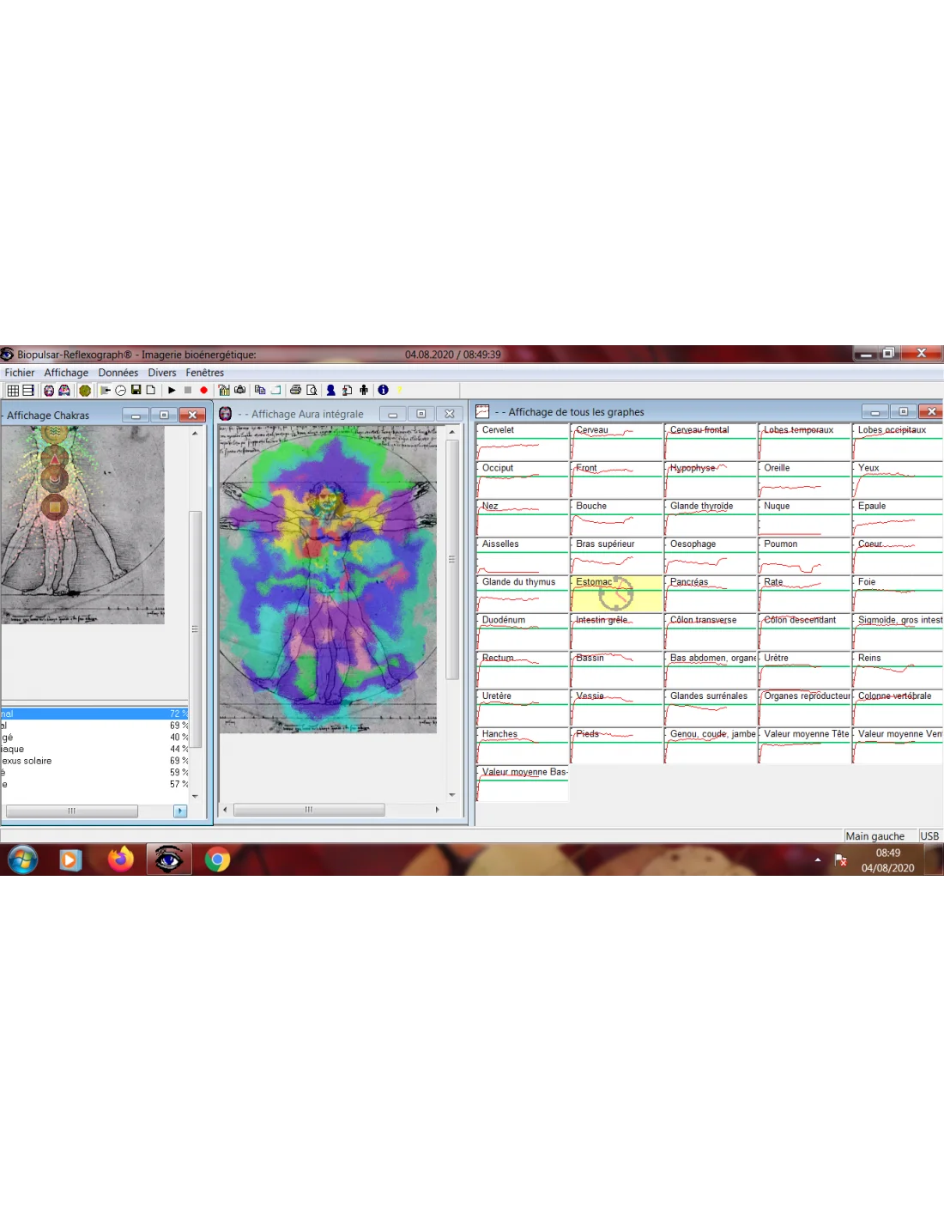Open the Divers menu
The image size is (944, 1221).
162,373
